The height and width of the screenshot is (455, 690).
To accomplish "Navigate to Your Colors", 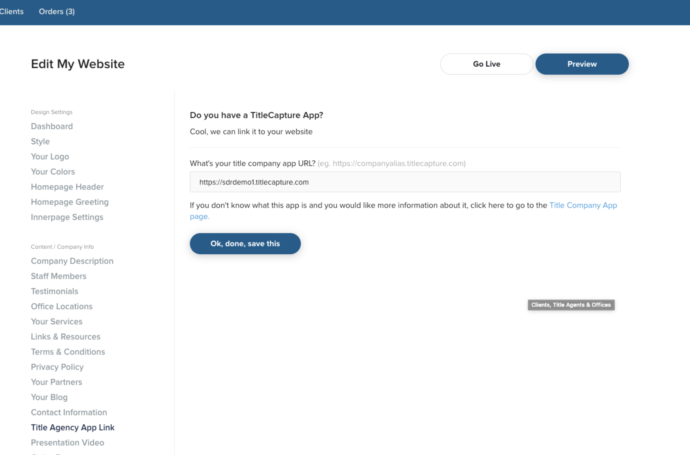I will point(53,171).
